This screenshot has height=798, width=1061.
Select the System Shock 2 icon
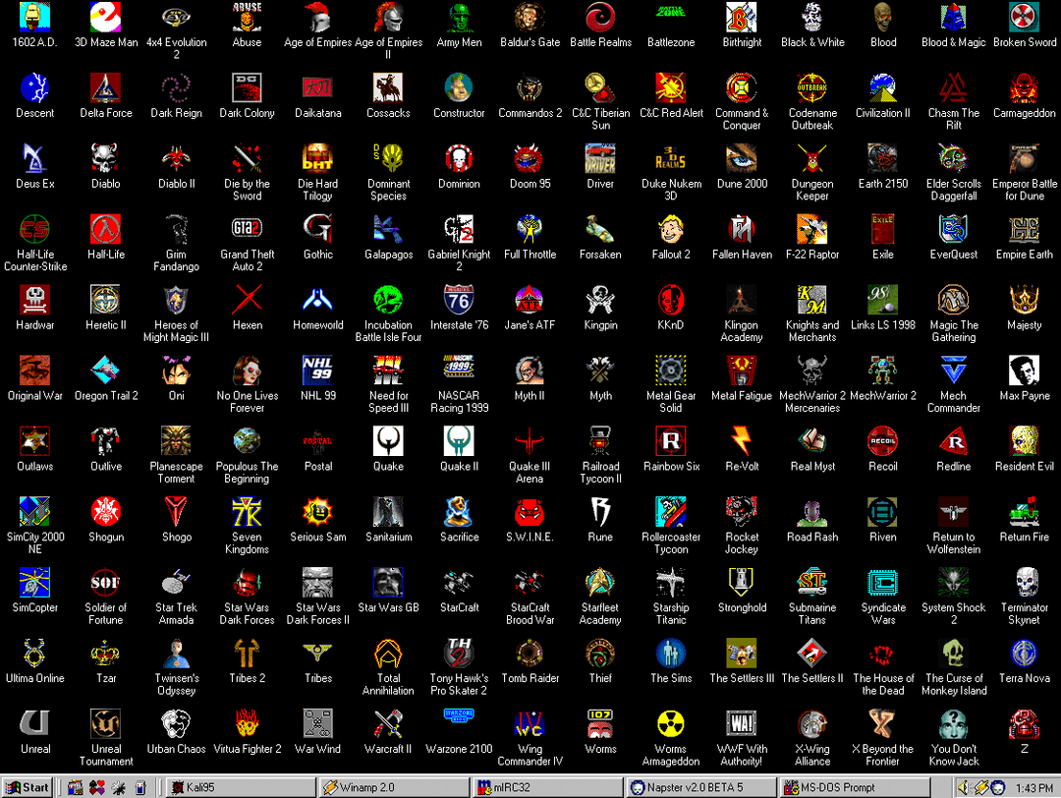point(953,582)
